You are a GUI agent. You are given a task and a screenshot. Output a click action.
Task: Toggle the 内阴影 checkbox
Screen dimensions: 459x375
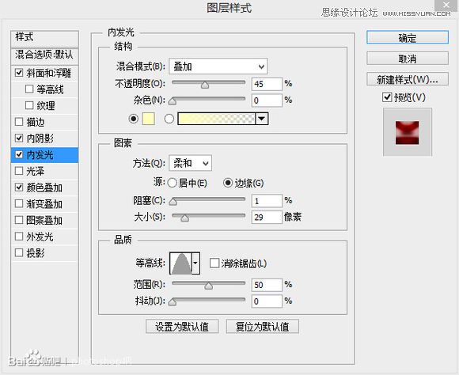[19, 138]
